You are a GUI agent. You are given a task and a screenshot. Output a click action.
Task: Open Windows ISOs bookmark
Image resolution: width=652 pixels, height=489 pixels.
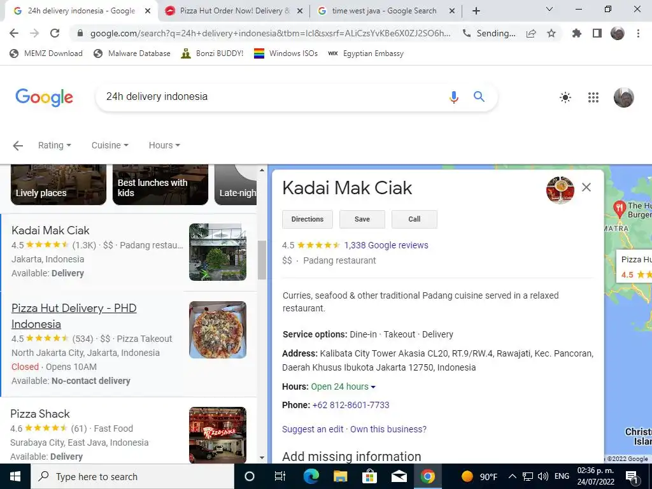click(x=286, y=53)
